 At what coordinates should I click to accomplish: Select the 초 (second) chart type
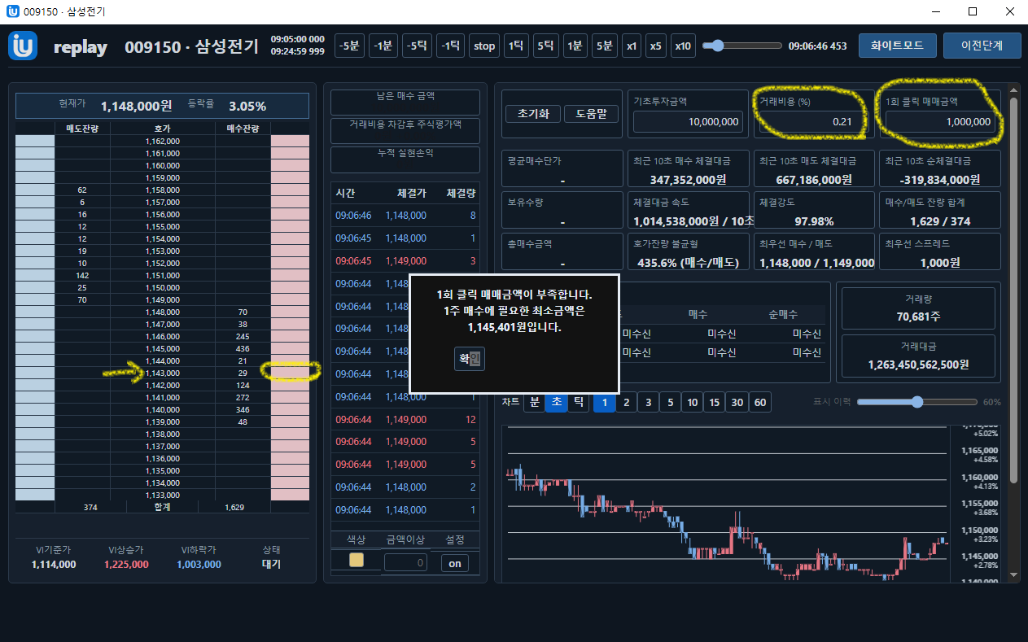[x=556, y=402]
